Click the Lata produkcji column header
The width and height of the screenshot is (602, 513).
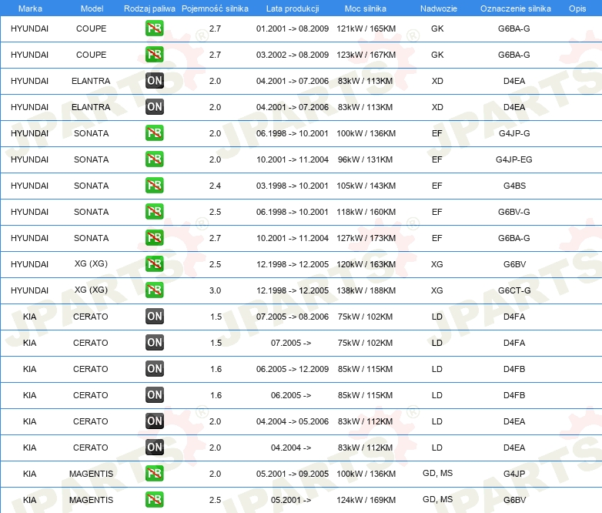293,8
